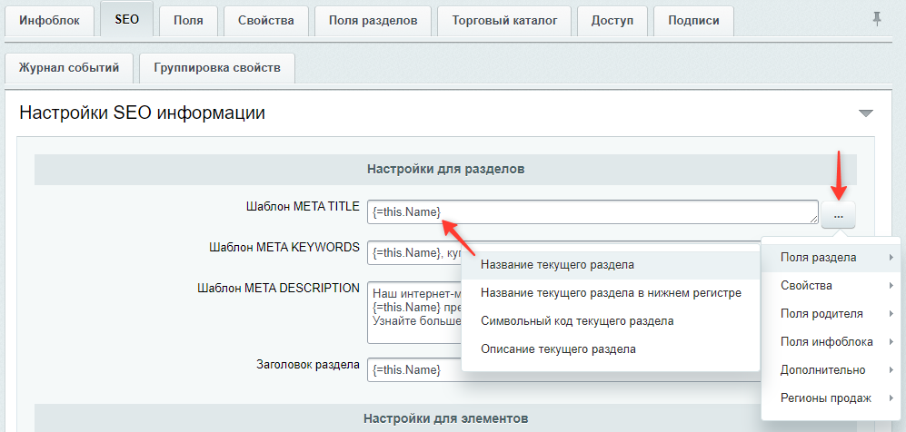Select the SEO tab
The height and width of the screenshot is (432, 906).
pos(126,20)
